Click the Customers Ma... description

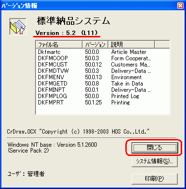point(131,65)
